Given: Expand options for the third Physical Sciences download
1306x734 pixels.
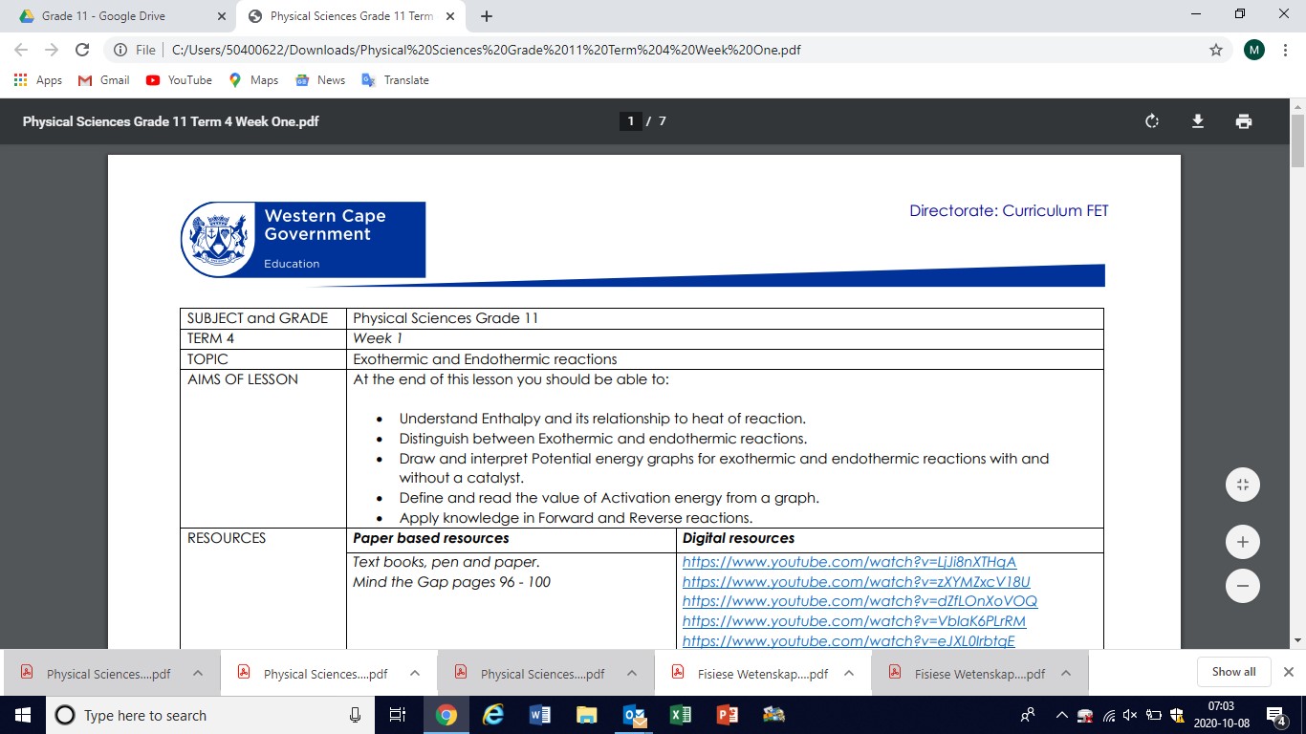Looking at the screenshot, I should click(x=632, y=674).
